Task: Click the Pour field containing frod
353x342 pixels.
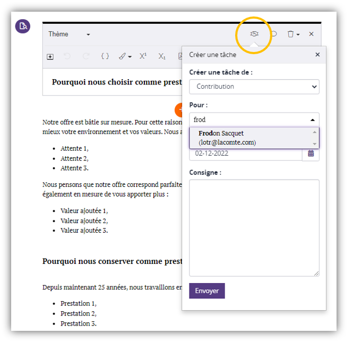Action: 248,119
